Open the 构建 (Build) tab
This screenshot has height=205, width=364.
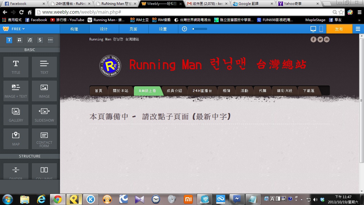pyautogui.click(x=75, y=29)
